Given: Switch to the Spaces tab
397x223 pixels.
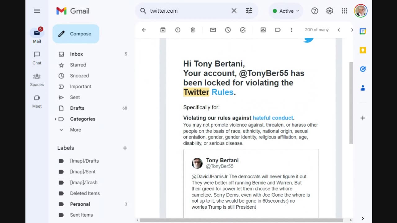Looking at the screenshot, I should point(37,80).
